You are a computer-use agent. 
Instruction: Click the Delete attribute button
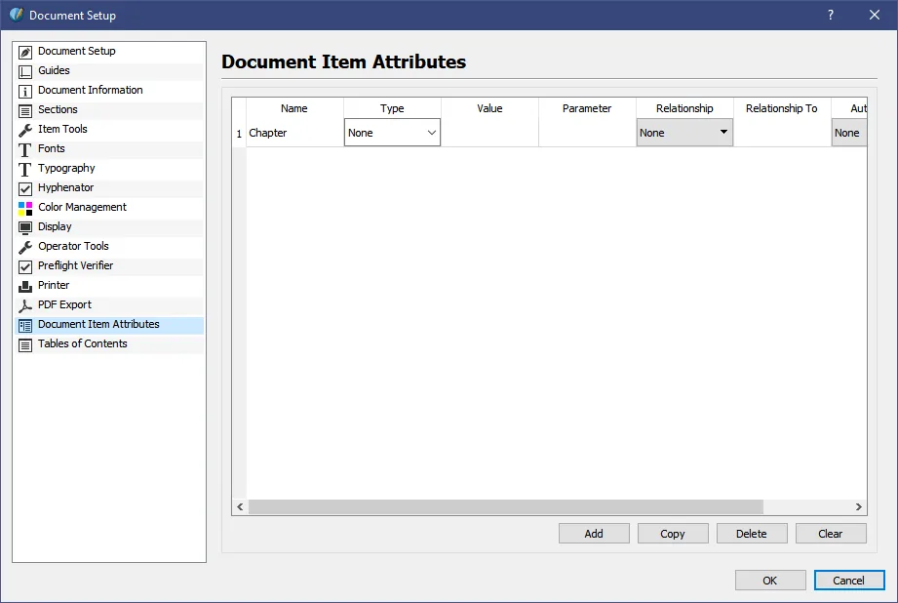coord(752,534)
